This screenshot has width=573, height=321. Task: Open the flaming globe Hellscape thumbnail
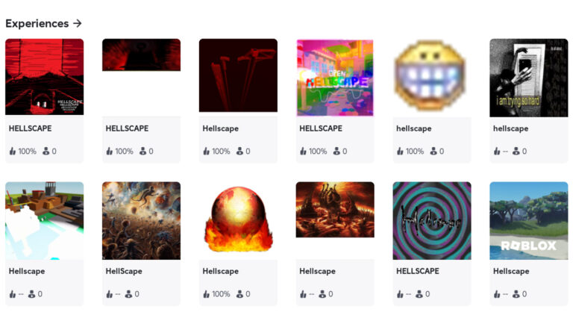(x=238, y=220)
